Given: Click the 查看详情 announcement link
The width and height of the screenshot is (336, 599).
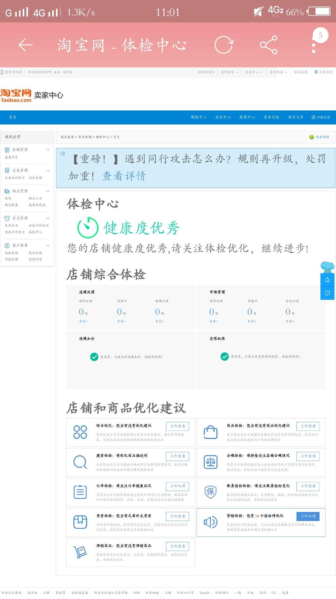Looking at the screenshot, I should (124, 176).
